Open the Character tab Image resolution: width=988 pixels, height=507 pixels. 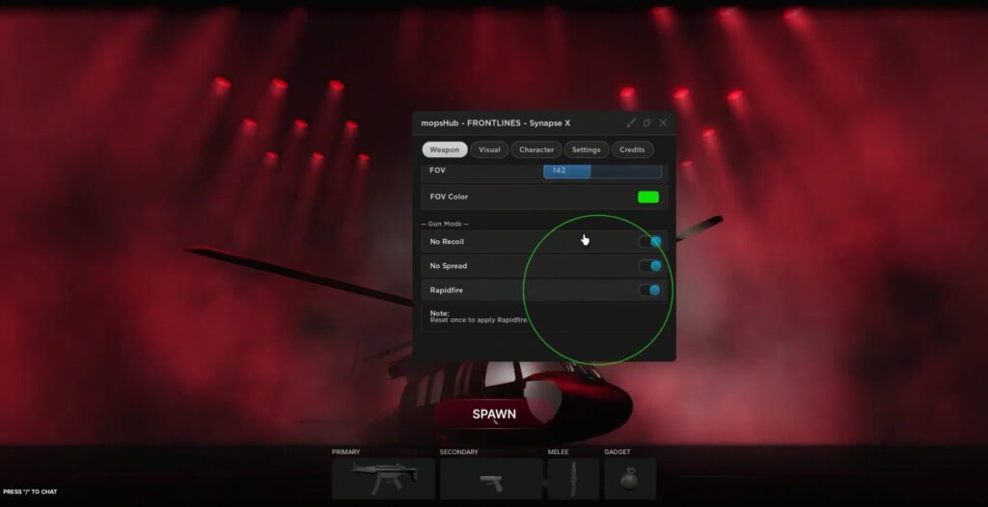coord(536,150)
